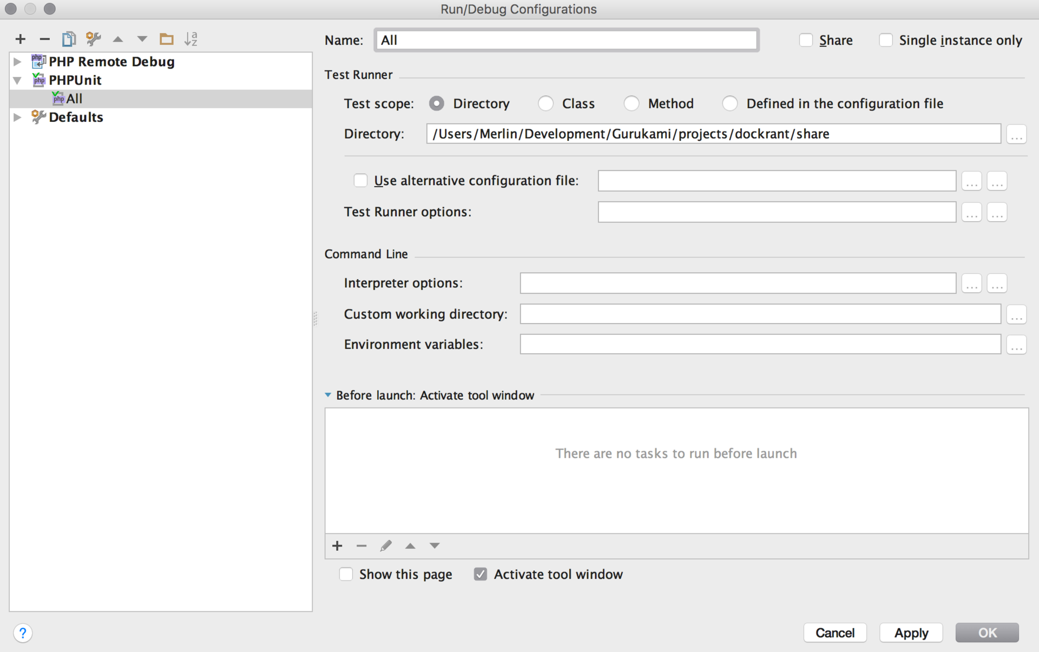Browse for Custom working directory
Screen dimensions: 1039x652
coord(1017,314)
